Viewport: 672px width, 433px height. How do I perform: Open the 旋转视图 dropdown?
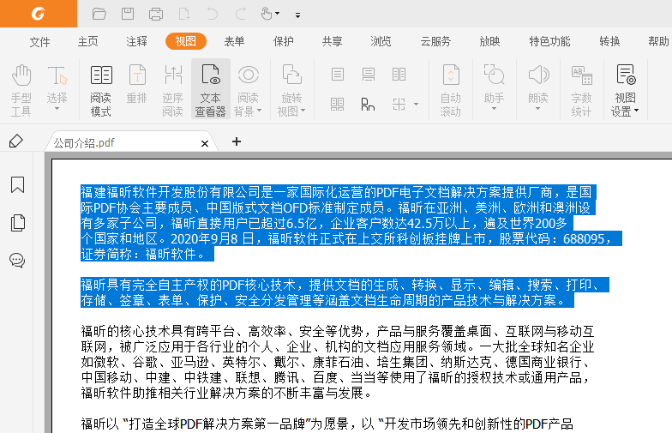[291, 90]
